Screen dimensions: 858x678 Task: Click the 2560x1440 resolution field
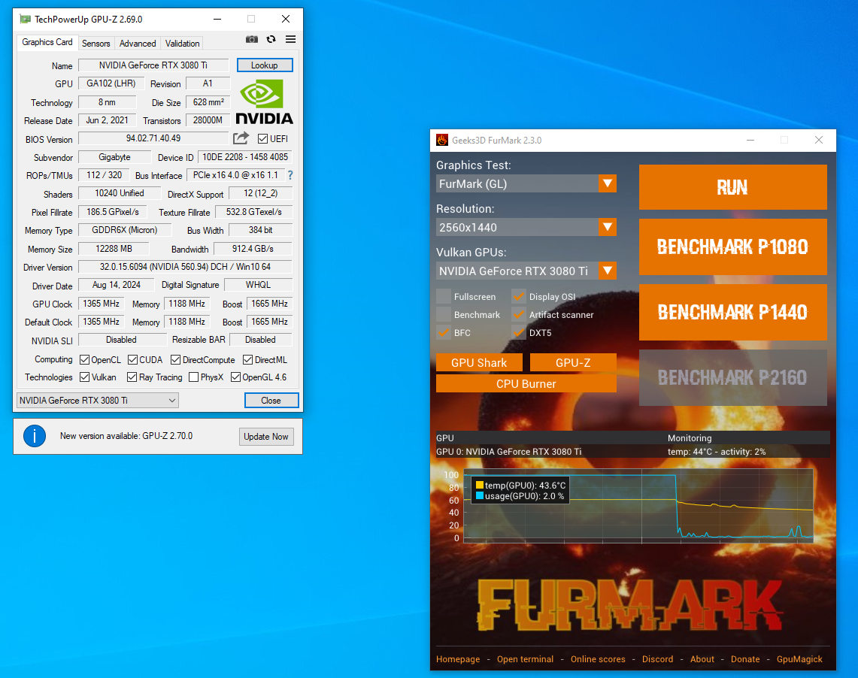517,227
